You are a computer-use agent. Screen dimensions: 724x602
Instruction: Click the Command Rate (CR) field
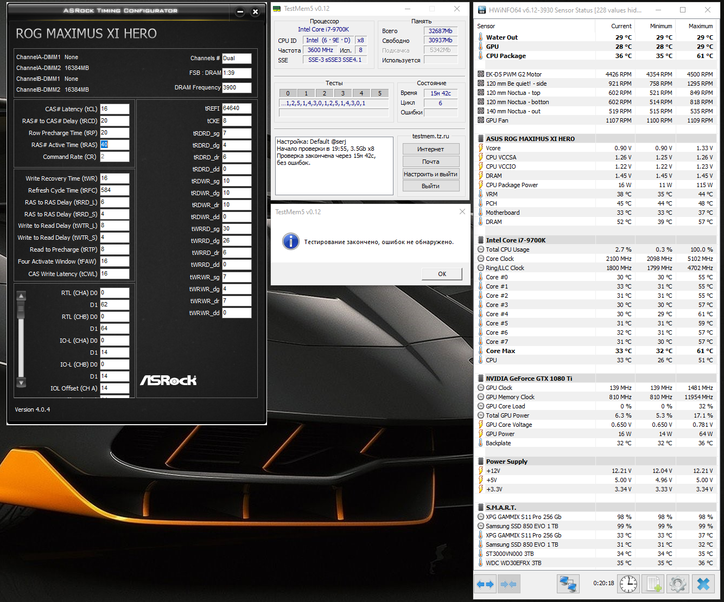point(115,157)
